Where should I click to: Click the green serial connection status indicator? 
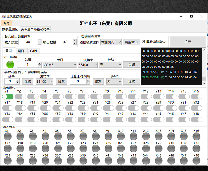(10, 64)
